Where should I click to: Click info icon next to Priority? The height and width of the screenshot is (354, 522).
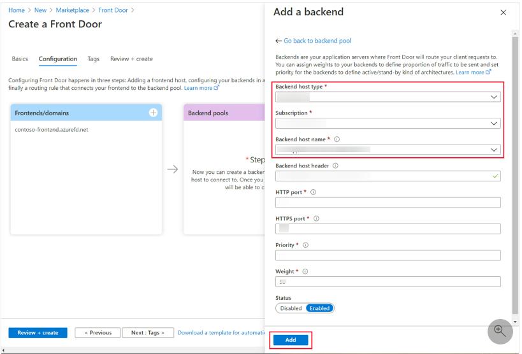pos(306,245)
